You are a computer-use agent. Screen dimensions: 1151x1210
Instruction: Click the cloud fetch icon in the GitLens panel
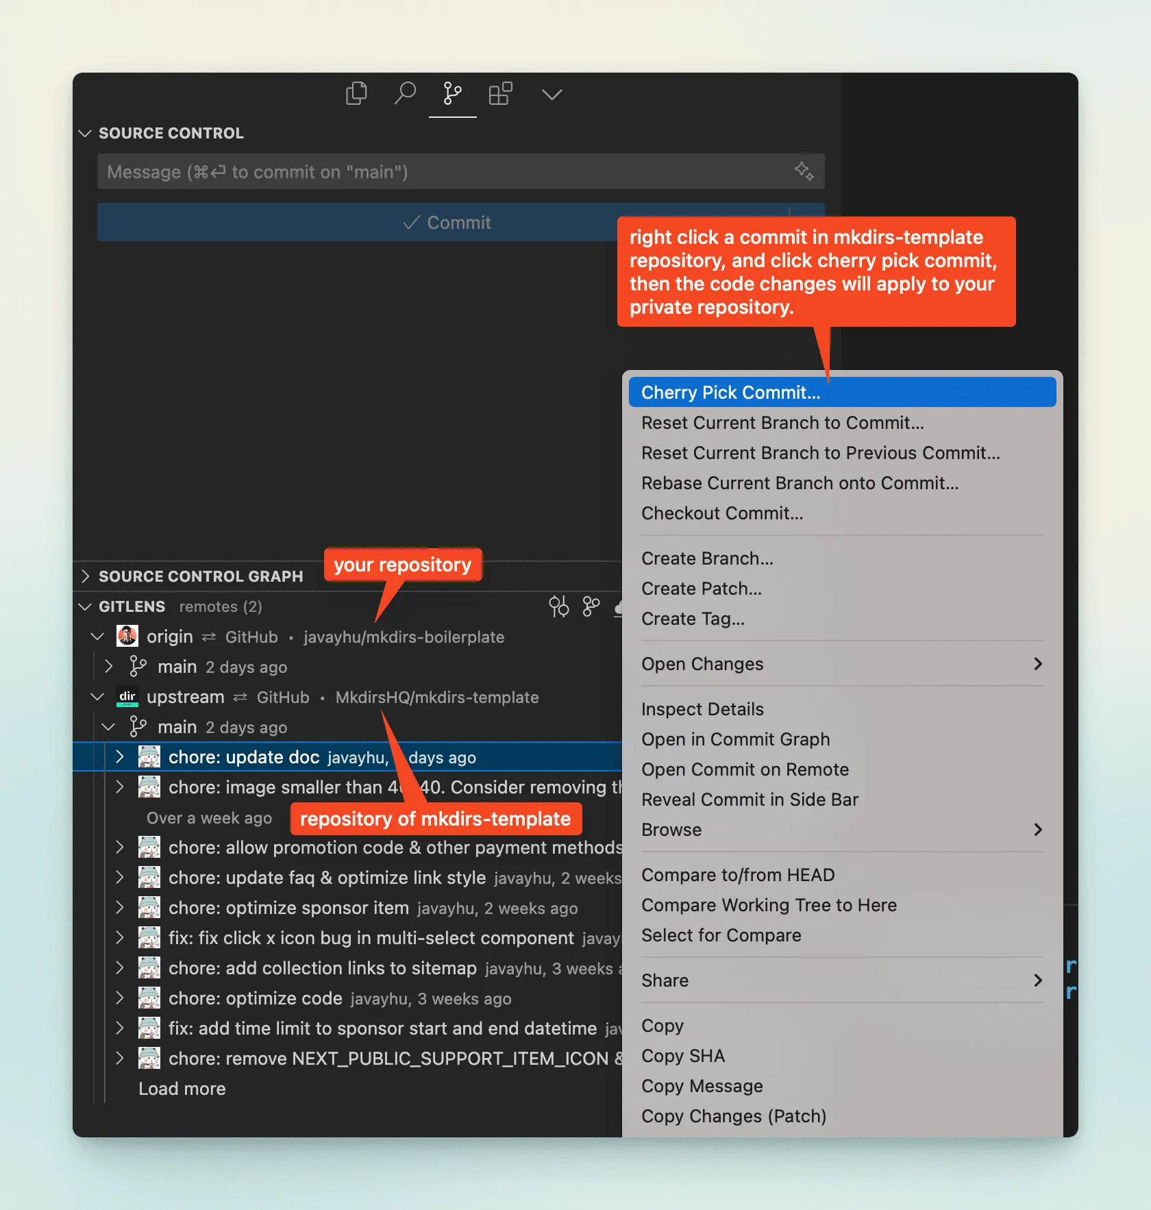pyautogui.click(x=620, y=607)
